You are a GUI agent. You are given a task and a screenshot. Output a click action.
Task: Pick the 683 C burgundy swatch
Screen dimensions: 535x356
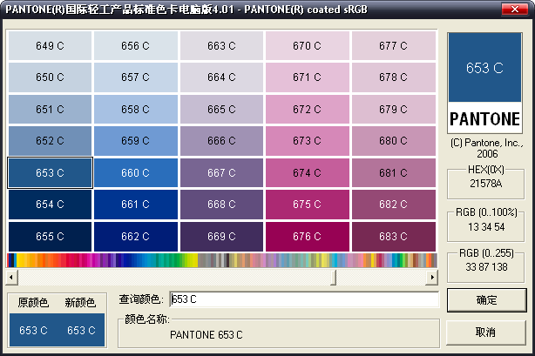394,237
